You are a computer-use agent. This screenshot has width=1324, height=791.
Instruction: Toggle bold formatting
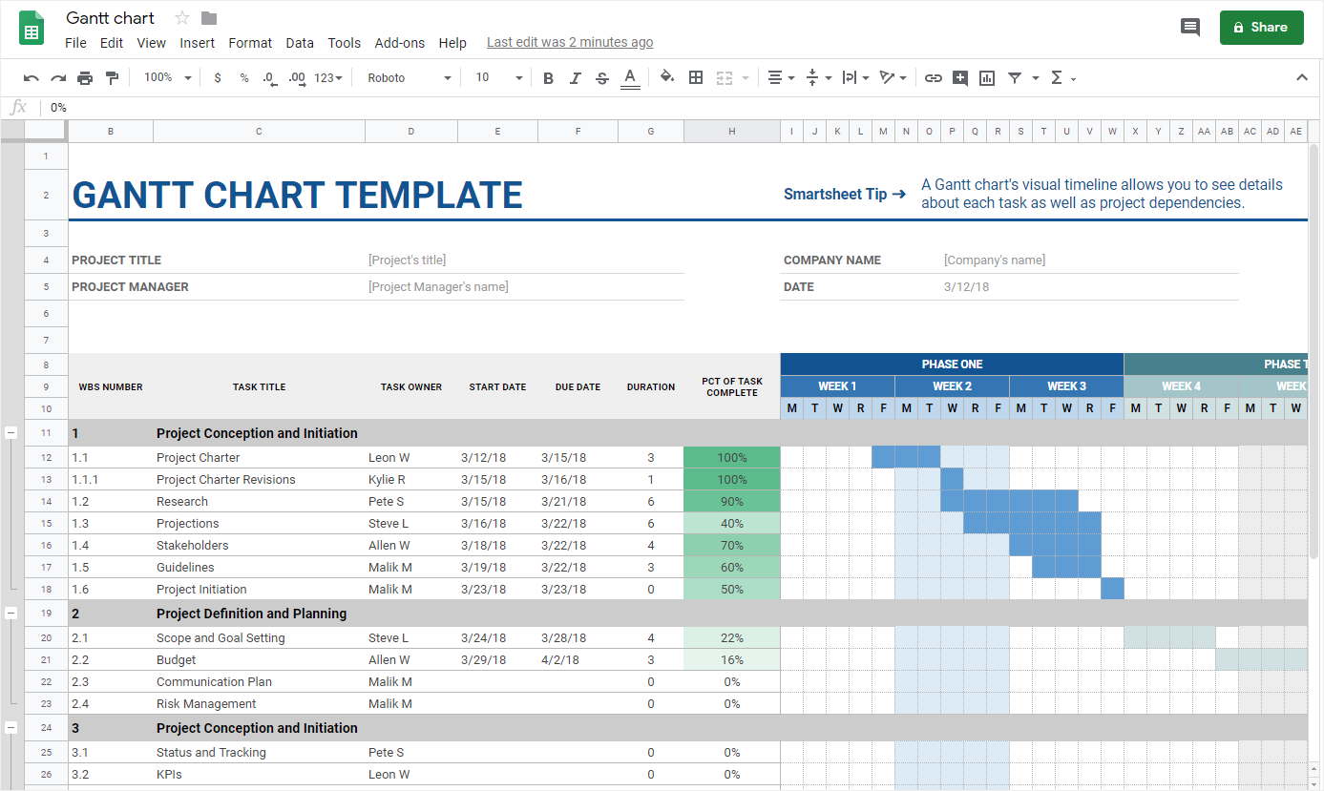[548, 78]
